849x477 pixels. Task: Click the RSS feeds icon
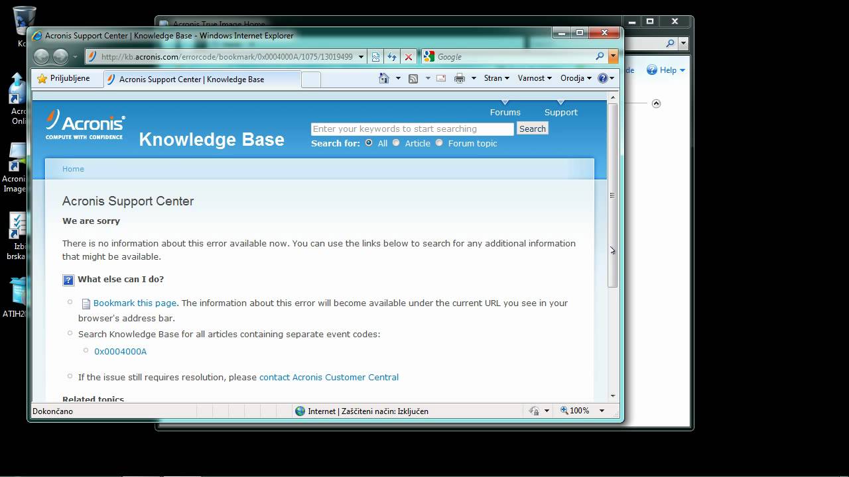(x=413, y=78)
